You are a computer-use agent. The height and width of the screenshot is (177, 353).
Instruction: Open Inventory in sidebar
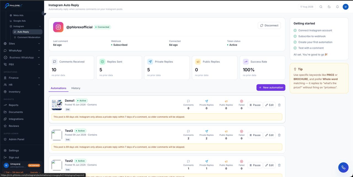point(22,92)
